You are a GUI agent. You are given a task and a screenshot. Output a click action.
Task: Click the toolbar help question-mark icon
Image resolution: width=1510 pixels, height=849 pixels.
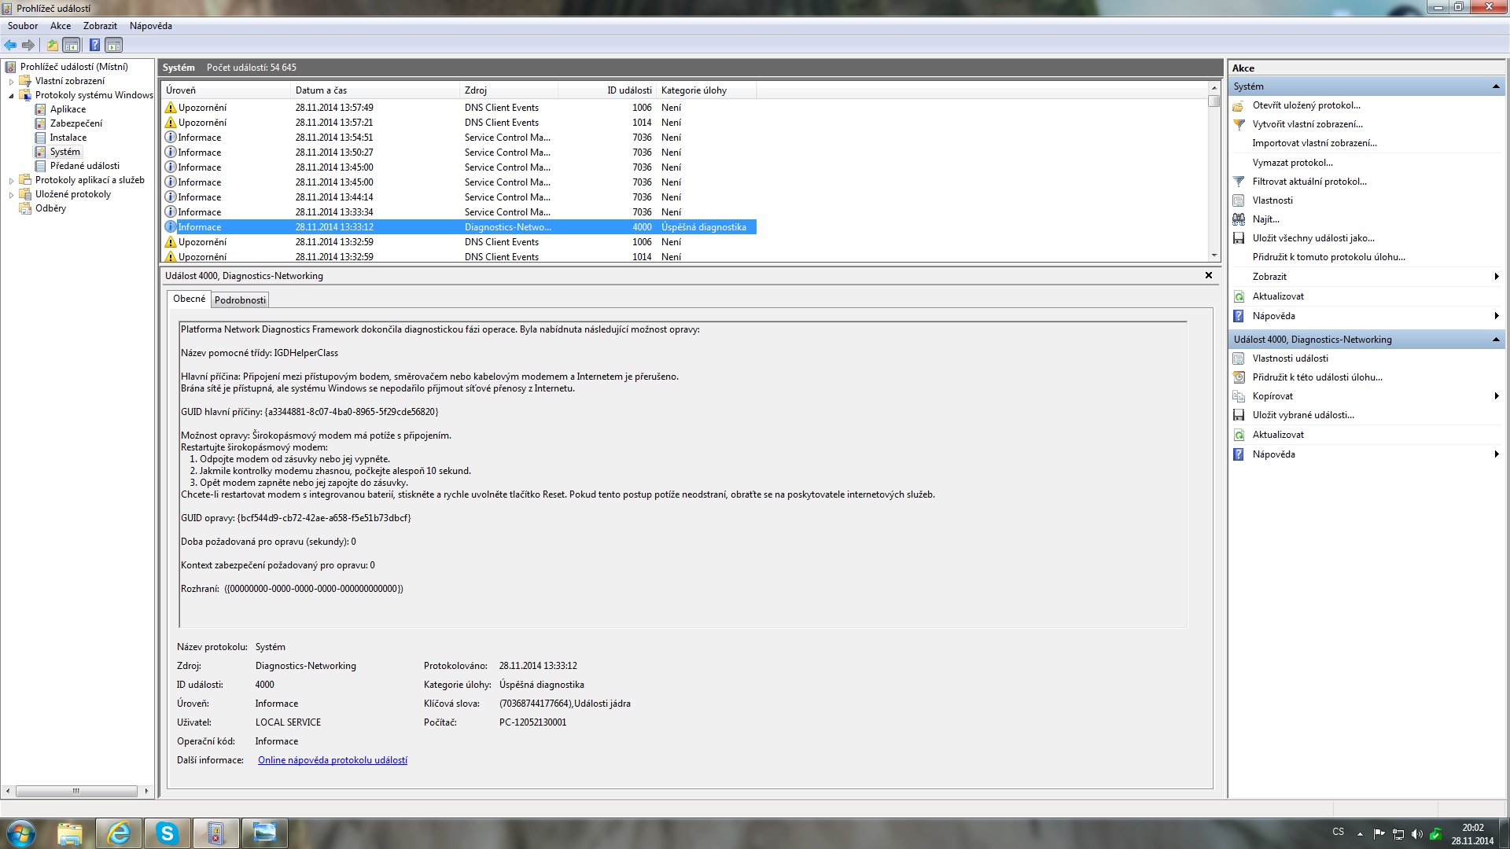pos(94,45)
